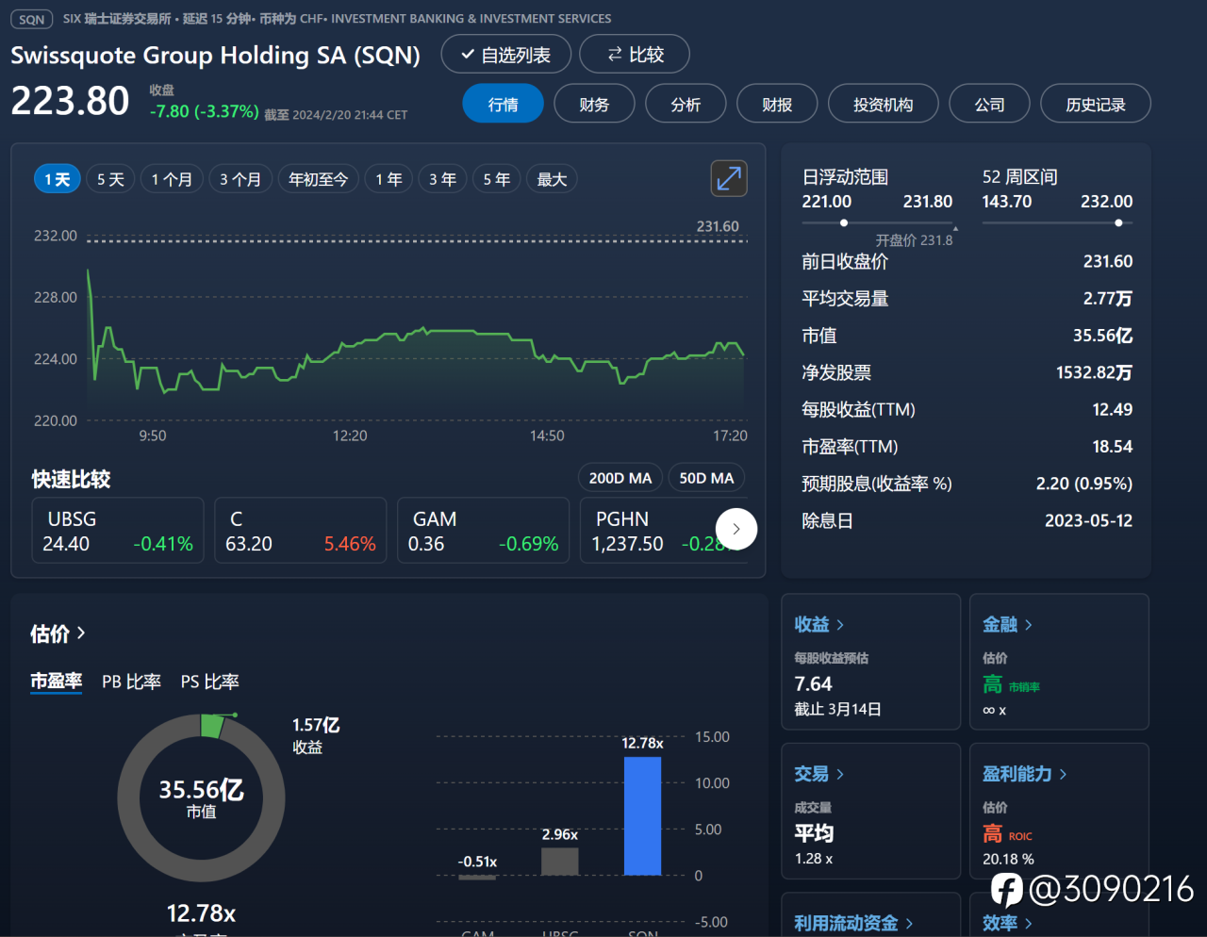Viewport: 1207px width, 937px height.
Task: Show the 3年 price chart
Action: 442,179
